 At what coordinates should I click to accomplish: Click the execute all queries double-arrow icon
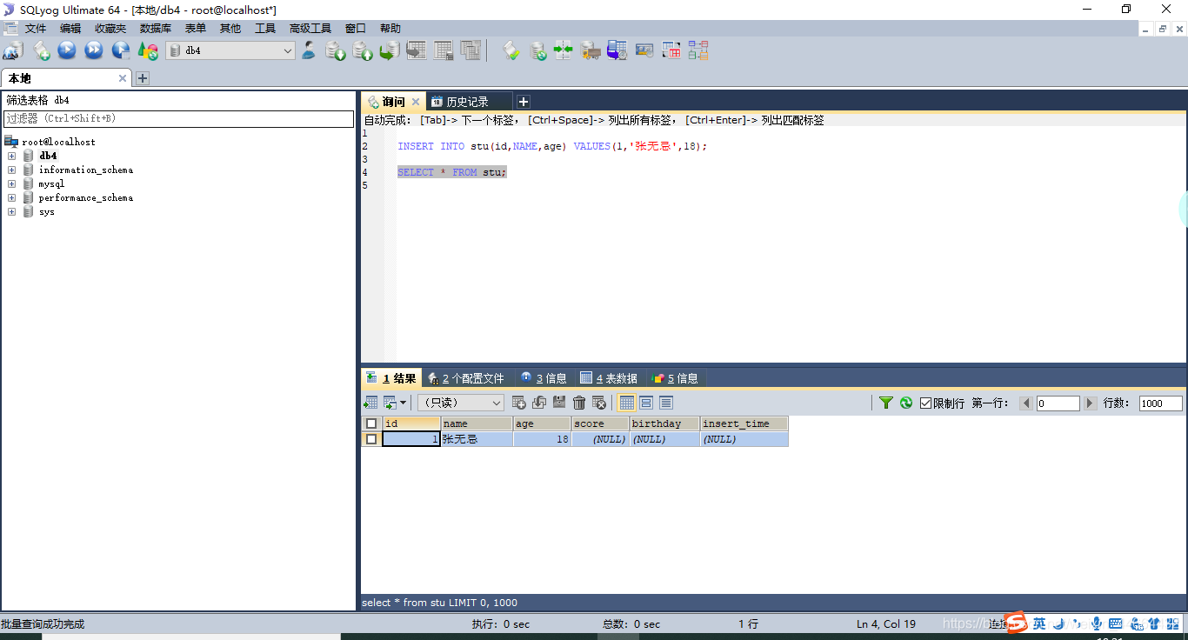point(94,50)
